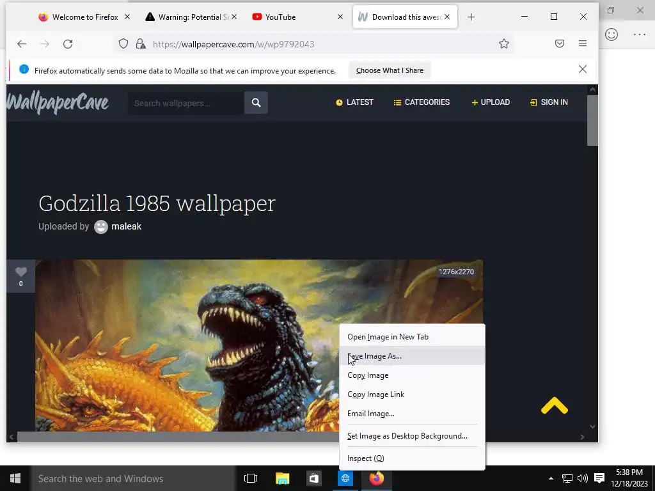This screenshot has height=491, width=655.
Task: Open uploader profile link maleak
Action: 126,226
